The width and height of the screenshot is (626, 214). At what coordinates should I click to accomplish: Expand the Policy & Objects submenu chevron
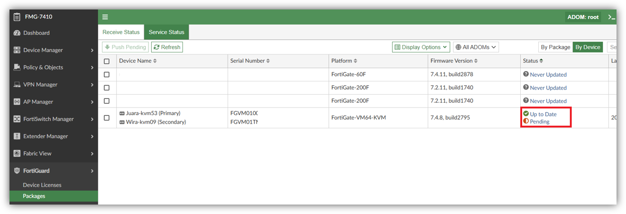[x=92, y=68]
